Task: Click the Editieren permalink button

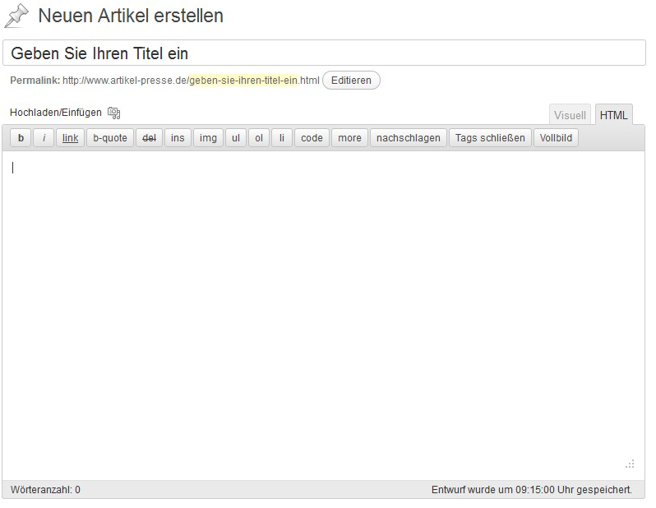Action: [352, 81]
